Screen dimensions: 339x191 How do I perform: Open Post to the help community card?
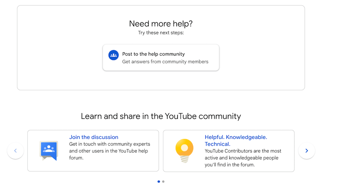coord(161,58)
